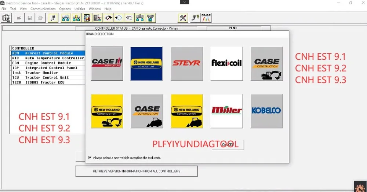The width and height of the screenshot is (367, 192).
Task: Click the Cancel button in Brand Selection
Action: coord(228,145)
